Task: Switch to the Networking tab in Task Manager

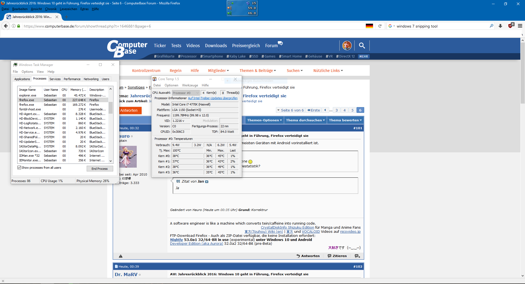Action: point(91,79)
